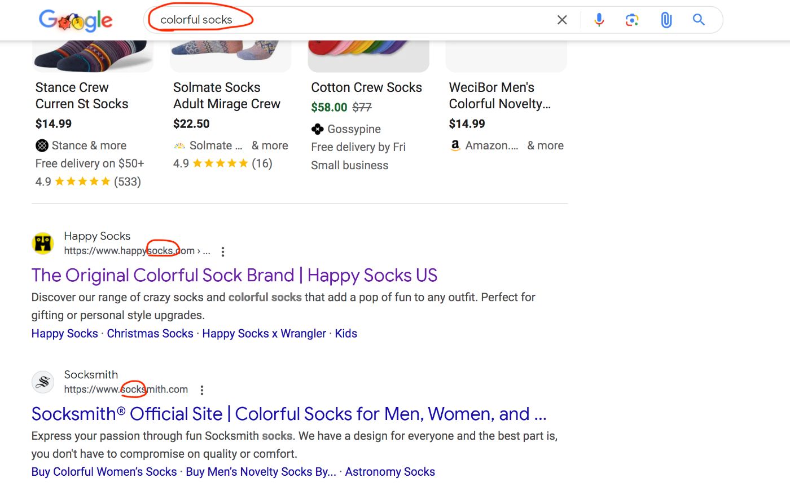Go to the Astronomy Socks sitelink
The image size is (790, 491).
pyautogui.click(x=390, y=472)
